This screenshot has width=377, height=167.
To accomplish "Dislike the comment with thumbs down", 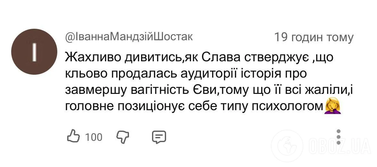I will [x=122, y=137].
